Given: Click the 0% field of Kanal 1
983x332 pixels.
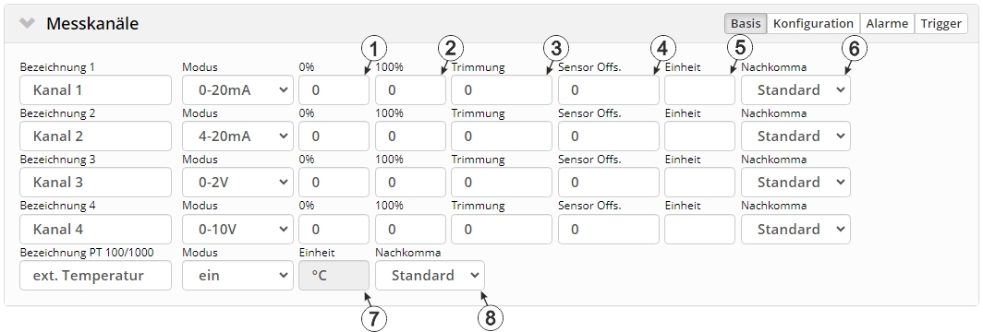Looking at the screenshot, I should (334, 90).
